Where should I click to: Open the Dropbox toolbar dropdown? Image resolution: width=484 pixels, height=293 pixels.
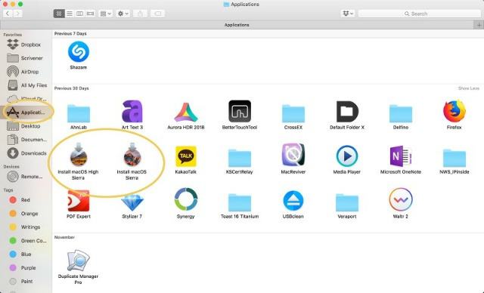click(x=348, y=14)
